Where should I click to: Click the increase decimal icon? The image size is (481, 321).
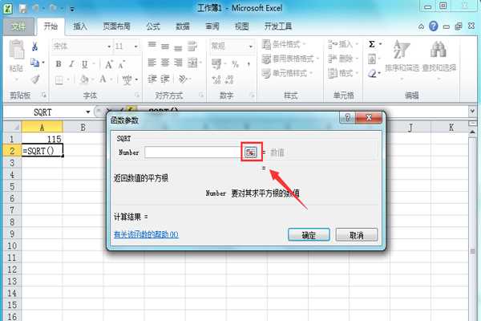(x=216, y=80)
